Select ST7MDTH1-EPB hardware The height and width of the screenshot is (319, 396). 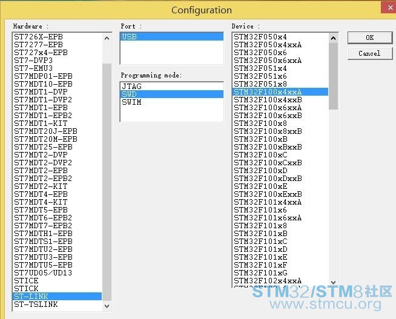pos(57,234)
